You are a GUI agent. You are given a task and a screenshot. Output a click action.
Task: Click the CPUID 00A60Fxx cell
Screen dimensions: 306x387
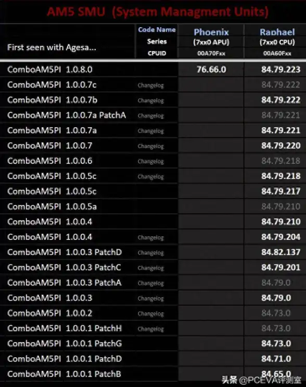point(277,53)
